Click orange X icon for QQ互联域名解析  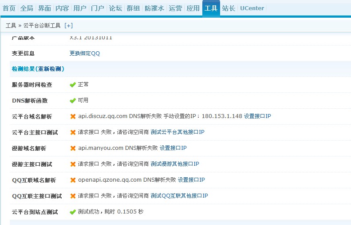73,180
